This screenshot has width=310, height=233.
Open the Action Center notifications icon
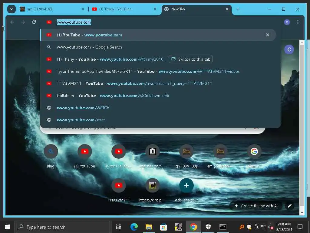point(300,227)
